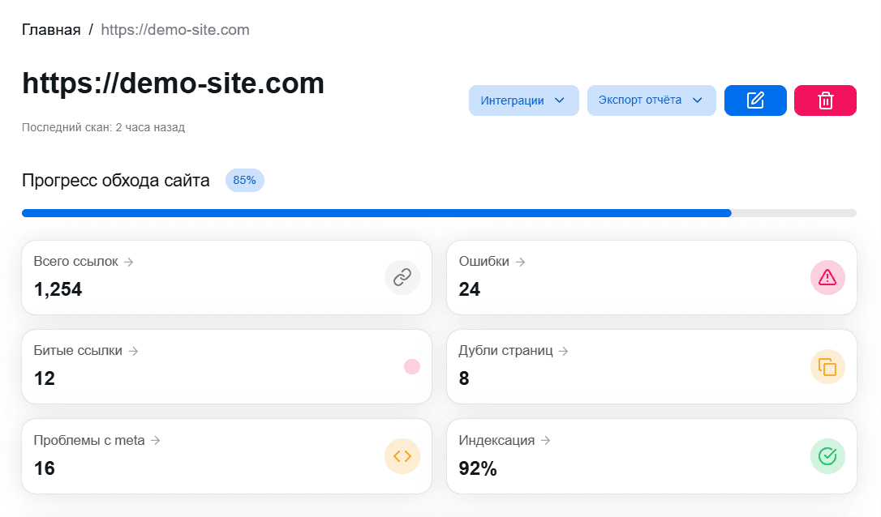Click the green checkmark icon on Индексация card
The width and height of the screenshot is (881, 517).
click(x=827, y=456)
